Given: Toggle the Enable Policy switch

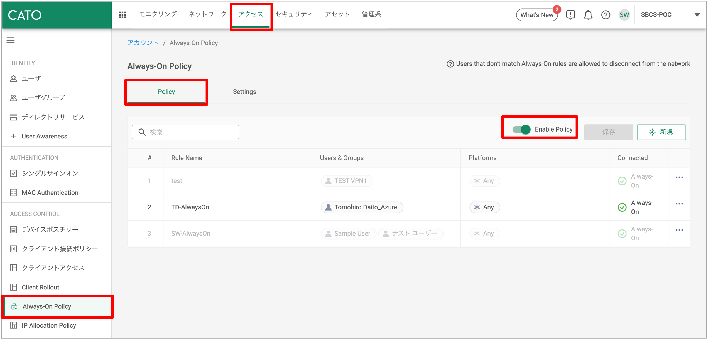Looking at the screenshot, I should coord(521,129).
